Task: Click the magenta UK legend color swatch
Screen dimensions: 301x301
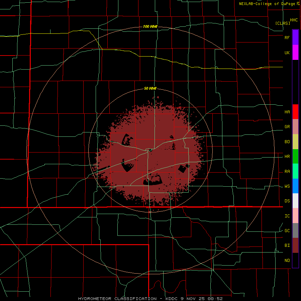Action: (295, 53)
